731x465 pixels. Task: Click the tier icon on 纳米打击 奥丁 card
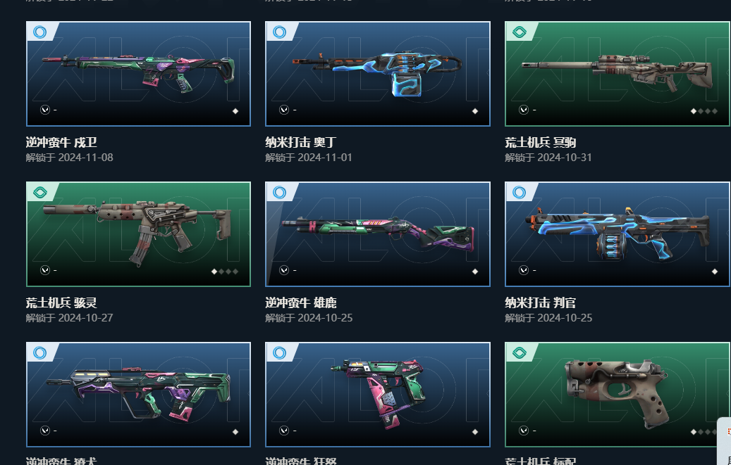[280, 32]
